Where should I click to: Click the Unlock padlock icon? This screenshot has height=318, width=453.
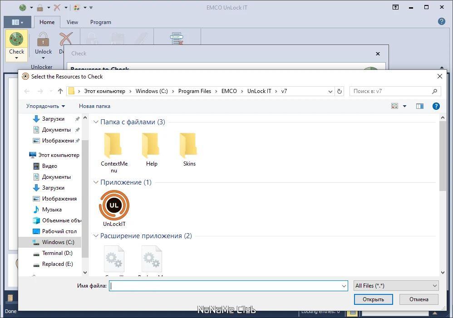pos(43,39)
